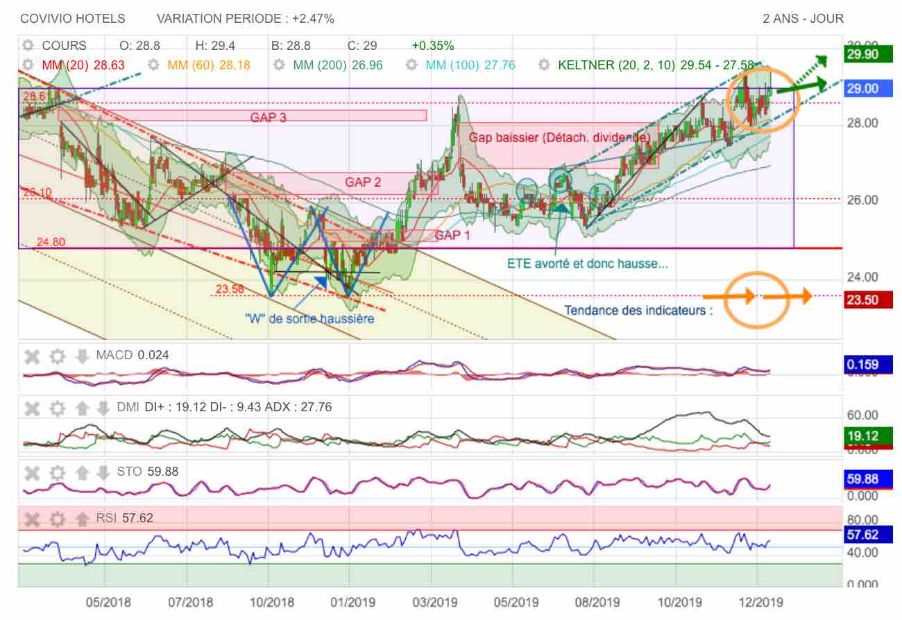
Task: Remove the MACD indicator panel
Action: point(32,356)
